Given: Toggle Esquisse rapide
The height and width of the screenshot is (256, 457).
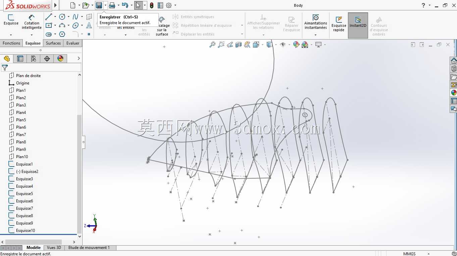Looking at the screenshot, I should pos(339,24).
